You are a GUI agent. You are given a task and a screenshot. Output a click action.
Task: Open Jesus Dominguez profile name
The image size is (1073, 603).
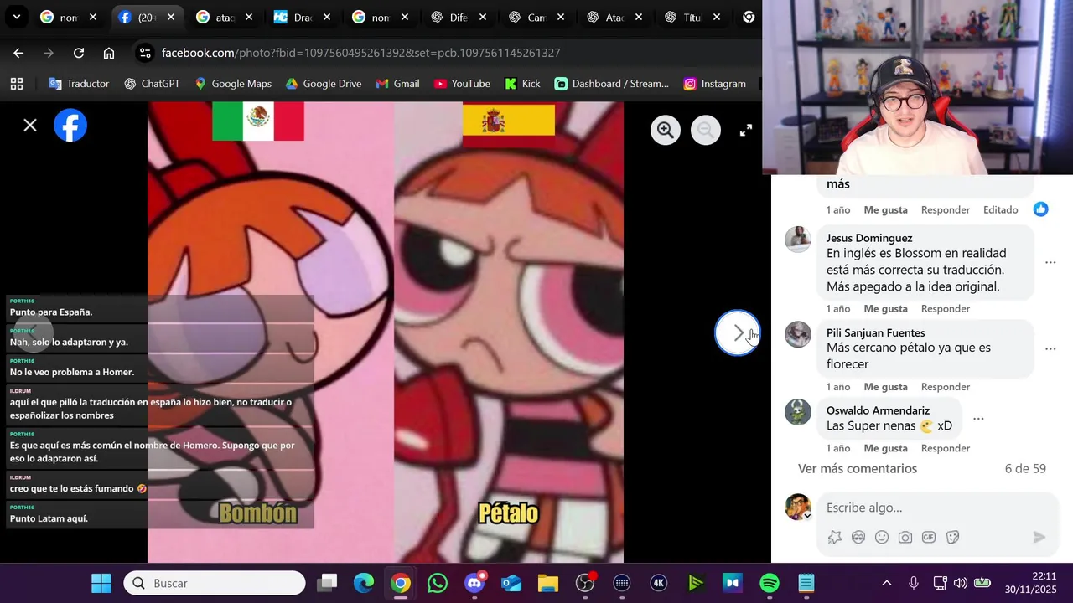(869, 238)
